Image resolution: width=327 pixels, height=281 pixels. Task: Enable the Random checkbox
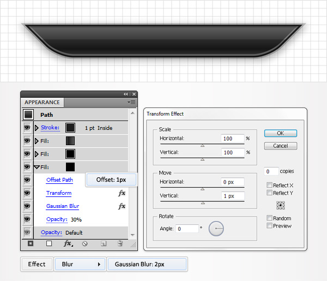point(269,218)
